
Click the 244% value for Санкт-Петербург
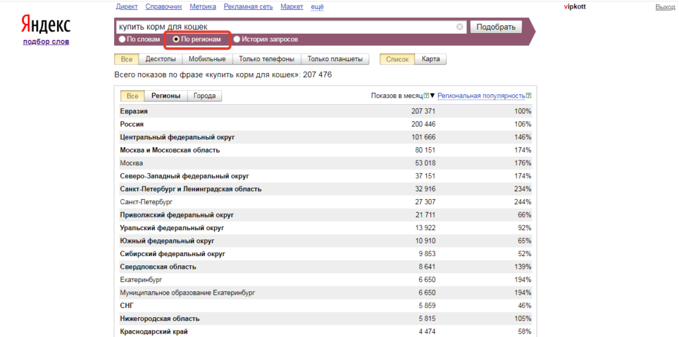pos(523,202)
